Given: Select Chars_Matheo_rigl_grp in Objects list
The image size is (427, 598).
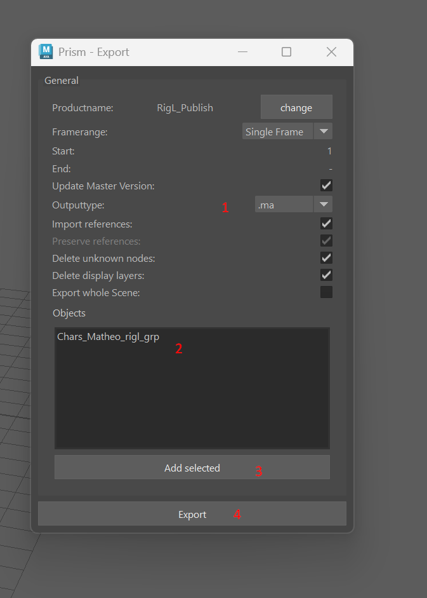Looking at the screenshot, I should 108,337.
